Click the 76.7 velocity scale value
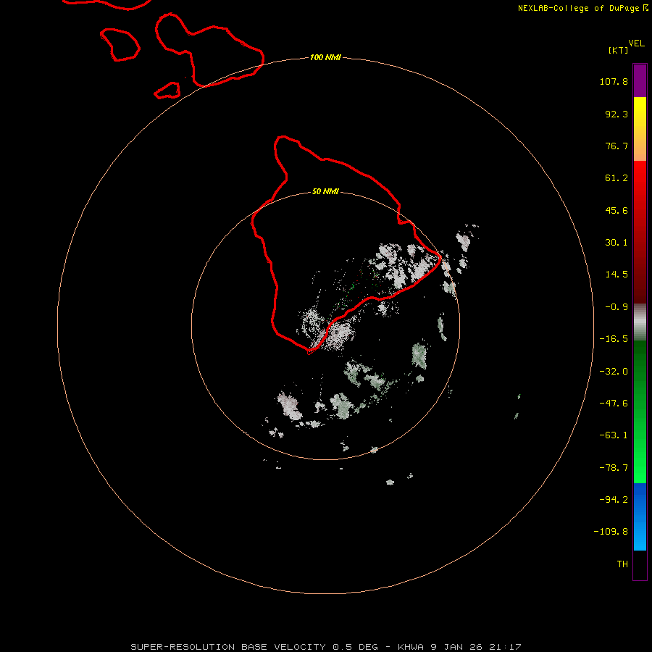The height and width of the screenshot is (652, 652). pyautogui.click(x=617, y=146)
